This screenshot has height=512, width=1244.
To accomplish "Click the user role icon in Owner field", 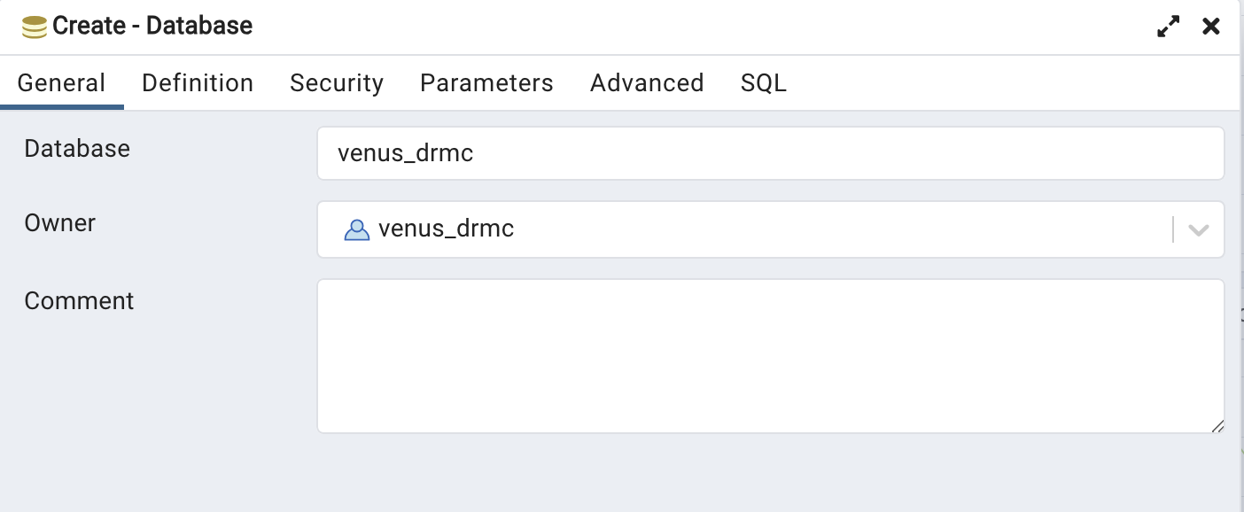I will point(356,229).
